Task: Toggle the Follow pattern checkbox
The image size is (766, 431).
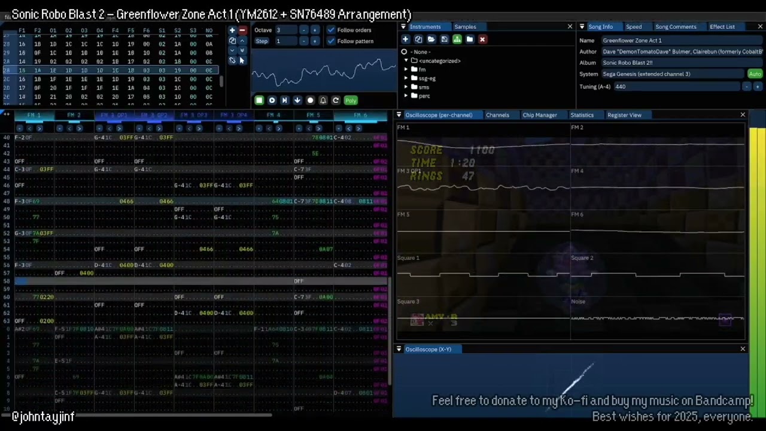Action: click(331, 41)
